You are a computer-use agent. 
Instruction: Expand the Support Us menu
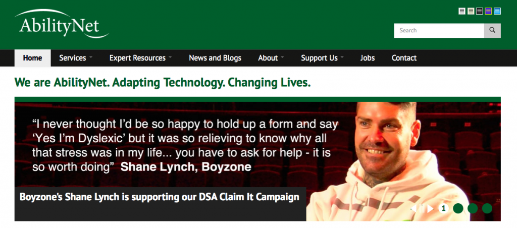coord(322,58)
